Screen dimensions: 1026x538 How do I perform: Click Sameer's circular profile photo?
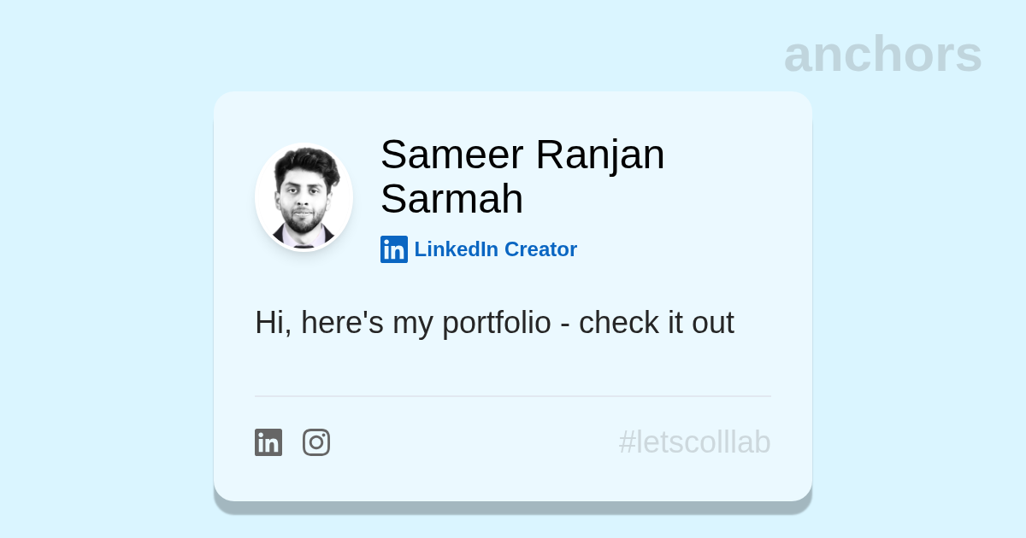coord(304,197)
